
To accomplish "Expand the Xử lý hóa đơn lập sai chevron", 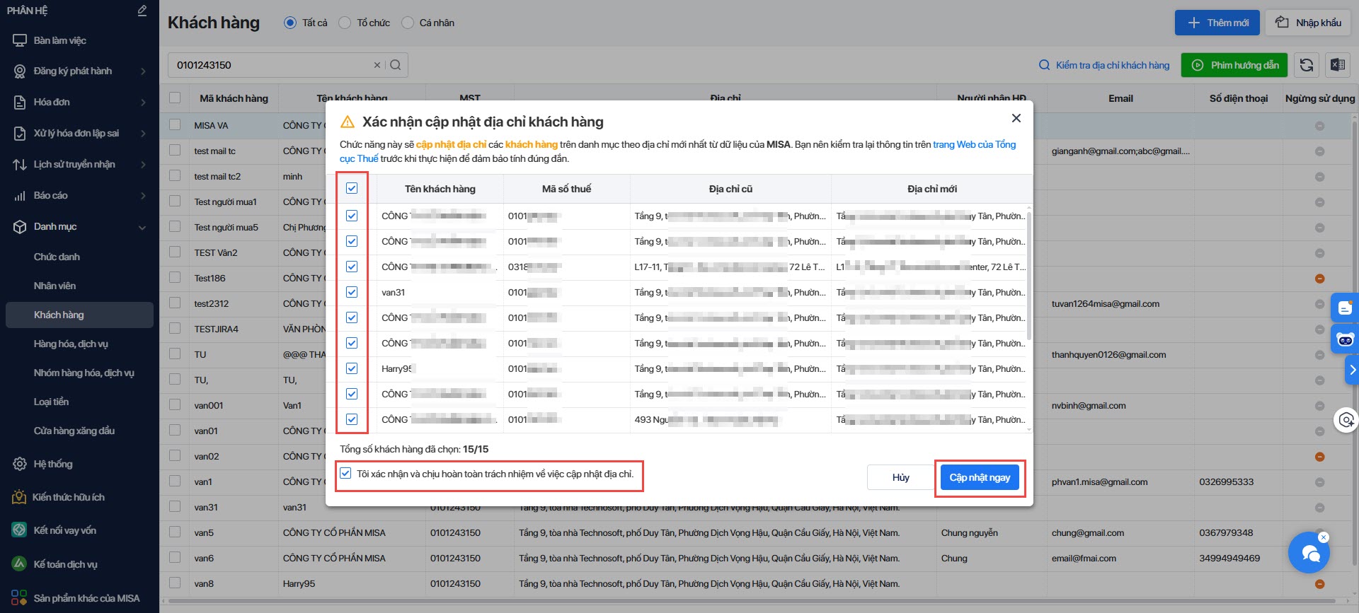I will (143, 134).
